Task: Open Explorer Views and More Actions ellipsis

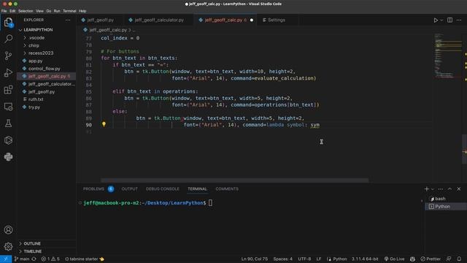Action: pos(68,20)
